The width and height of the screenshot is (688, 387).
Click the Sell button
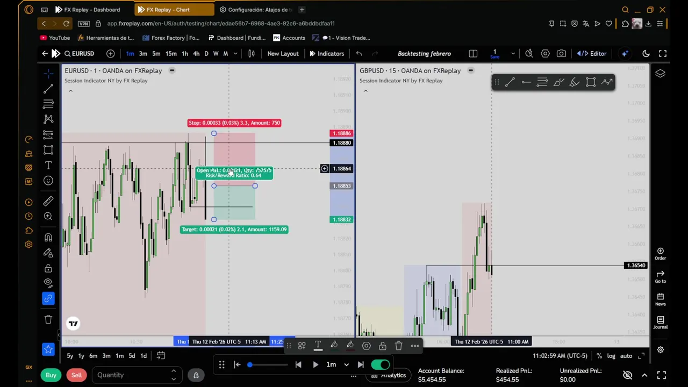[x=76, y=375]
